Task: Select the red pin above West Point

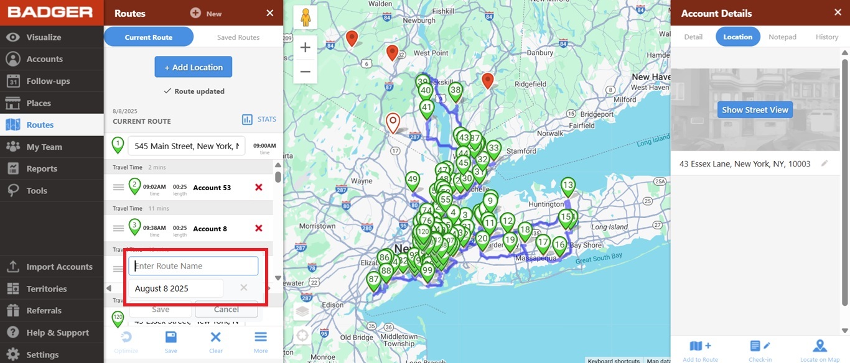Action: click(x=392, y=53)
